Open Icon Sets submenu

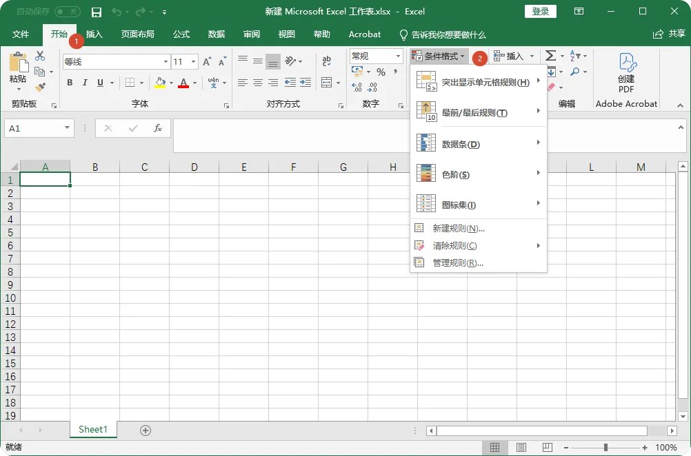pyautogui.click(x=479, y=205)
